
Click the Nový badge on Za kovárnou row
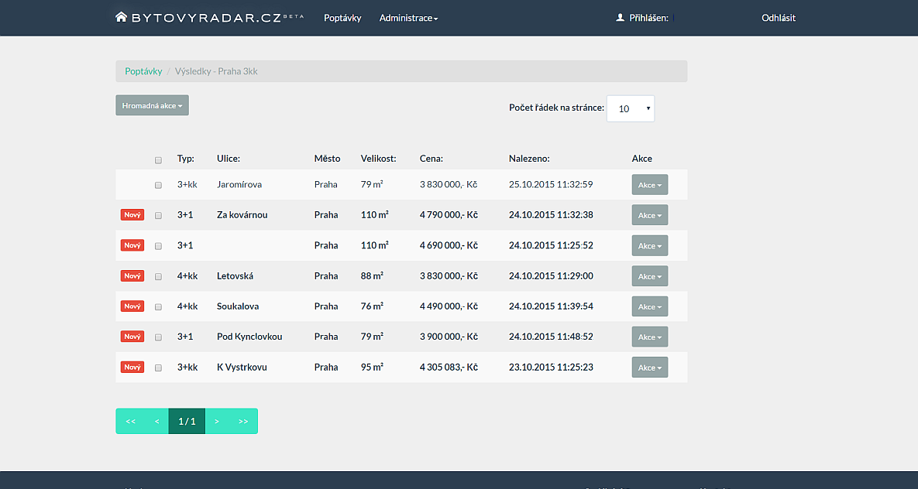(x=132, y=215)
